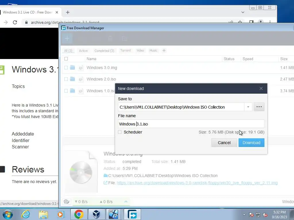This screenshot has width=294, height=220.
Task: Close the Windows 3.1 Live CD browser tab
Action: [x=57, y=12]
